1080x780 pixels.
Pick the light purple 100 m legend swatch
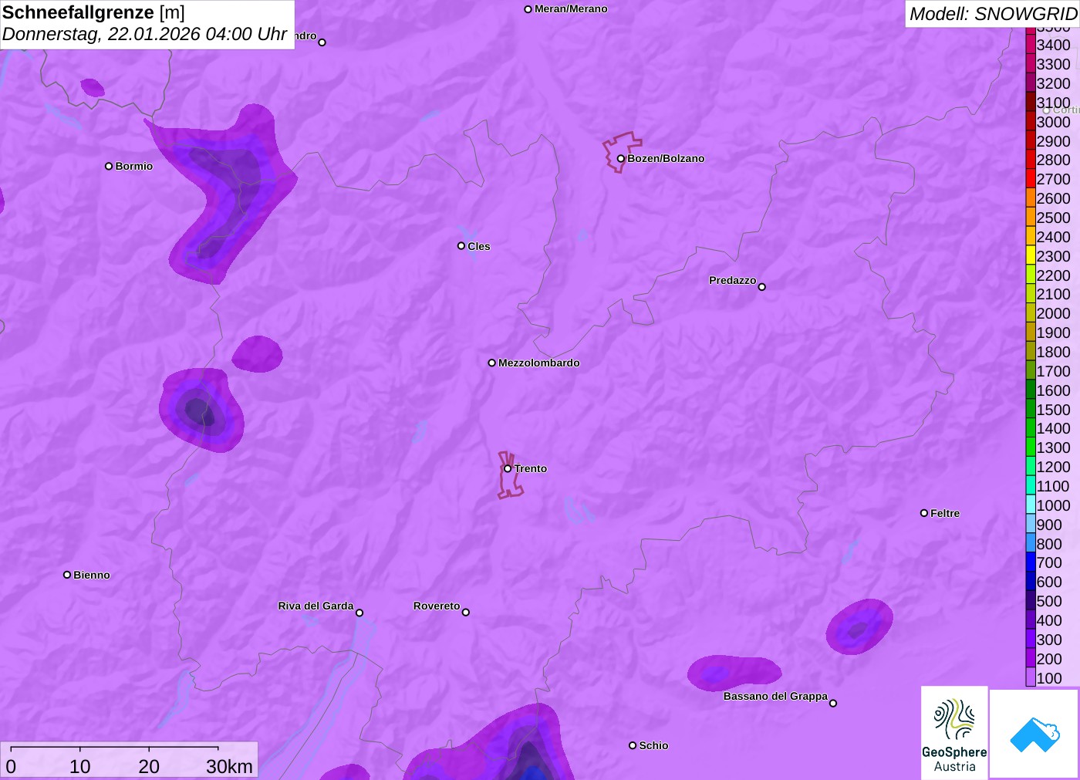click(1031, 677)
